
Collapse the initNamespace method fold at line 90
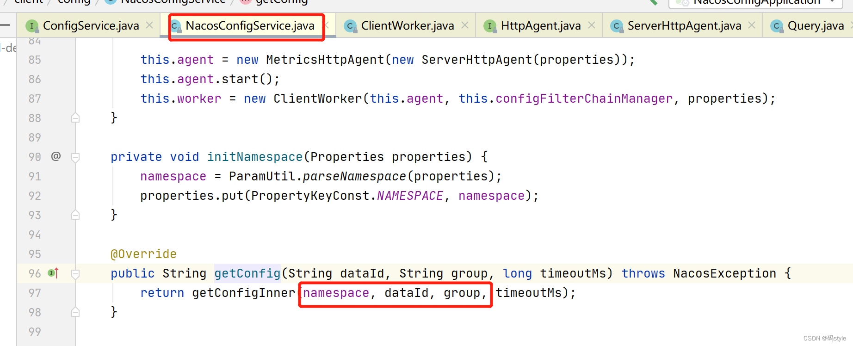[75, 157]
